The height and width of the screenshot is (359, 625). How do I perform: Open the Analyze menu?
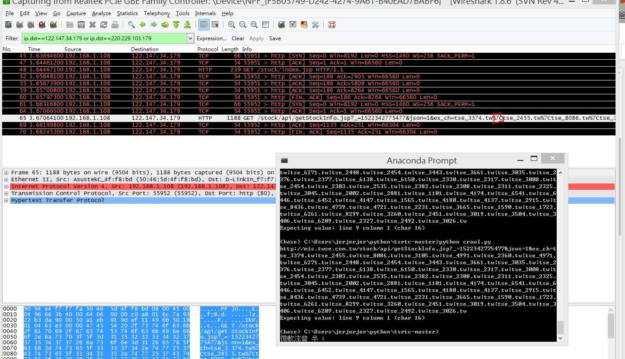tap(102, 13)
